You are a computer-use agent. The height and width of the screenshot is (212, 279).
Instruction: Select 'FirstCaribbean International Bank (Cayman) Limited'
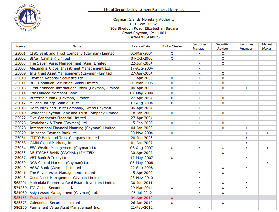point(74,88)
